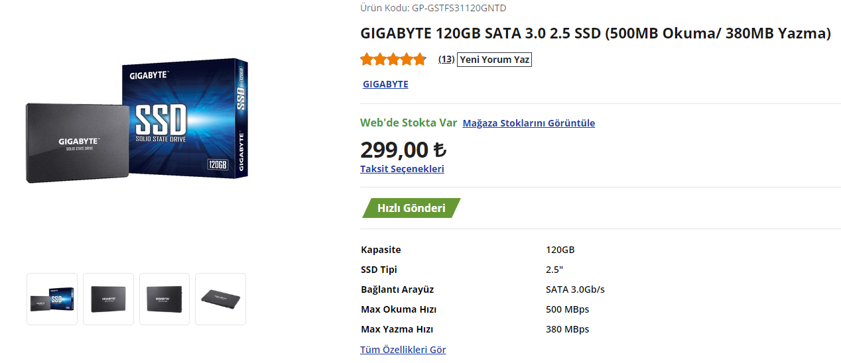Click the green Hızlı Gönderi badge
The image size is (841, 363).
[411, 208]
